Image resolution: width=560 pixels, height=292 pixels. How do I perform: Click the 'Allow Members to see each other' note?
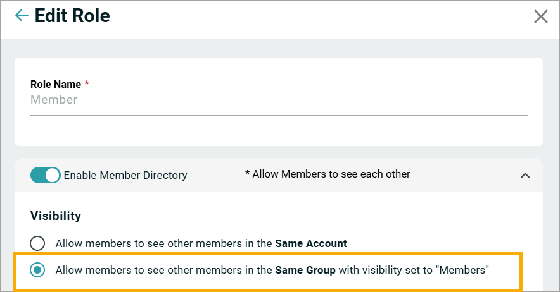coord(331,174)
